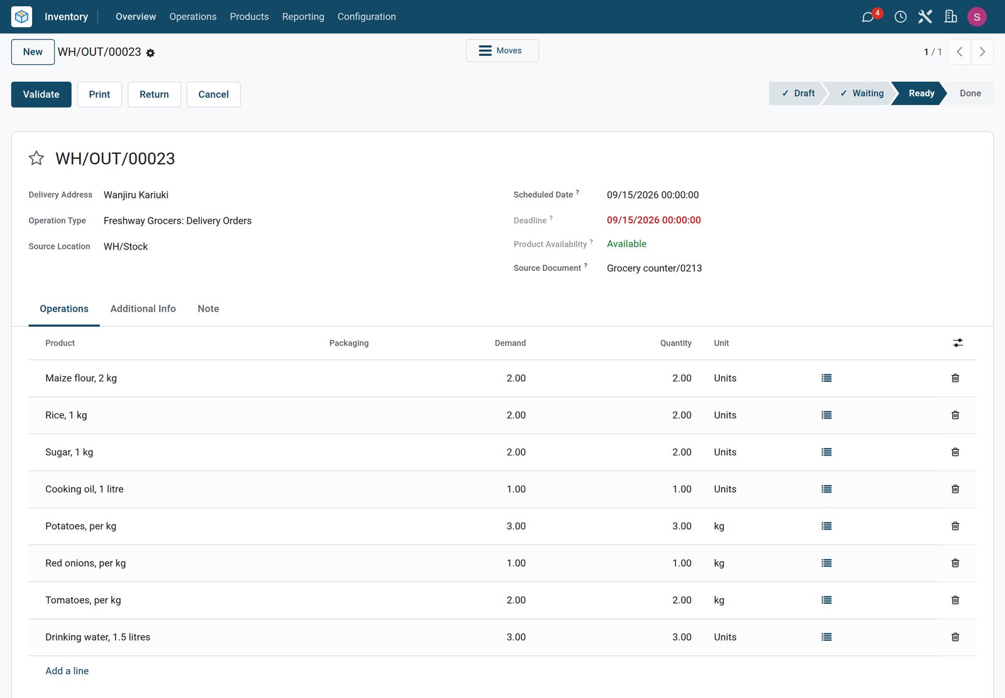Toggle the favorite star for WH/OUT/00023

point(36,158)
